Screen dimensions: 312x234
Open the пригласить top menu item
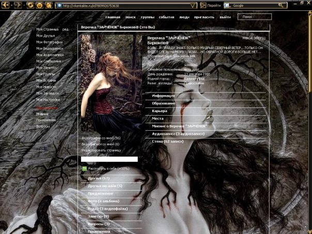[204, 17]
